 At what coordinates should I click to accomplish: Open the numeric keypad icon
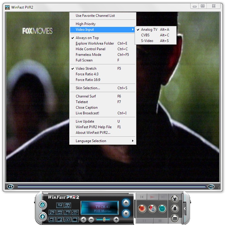click(175, 219)
